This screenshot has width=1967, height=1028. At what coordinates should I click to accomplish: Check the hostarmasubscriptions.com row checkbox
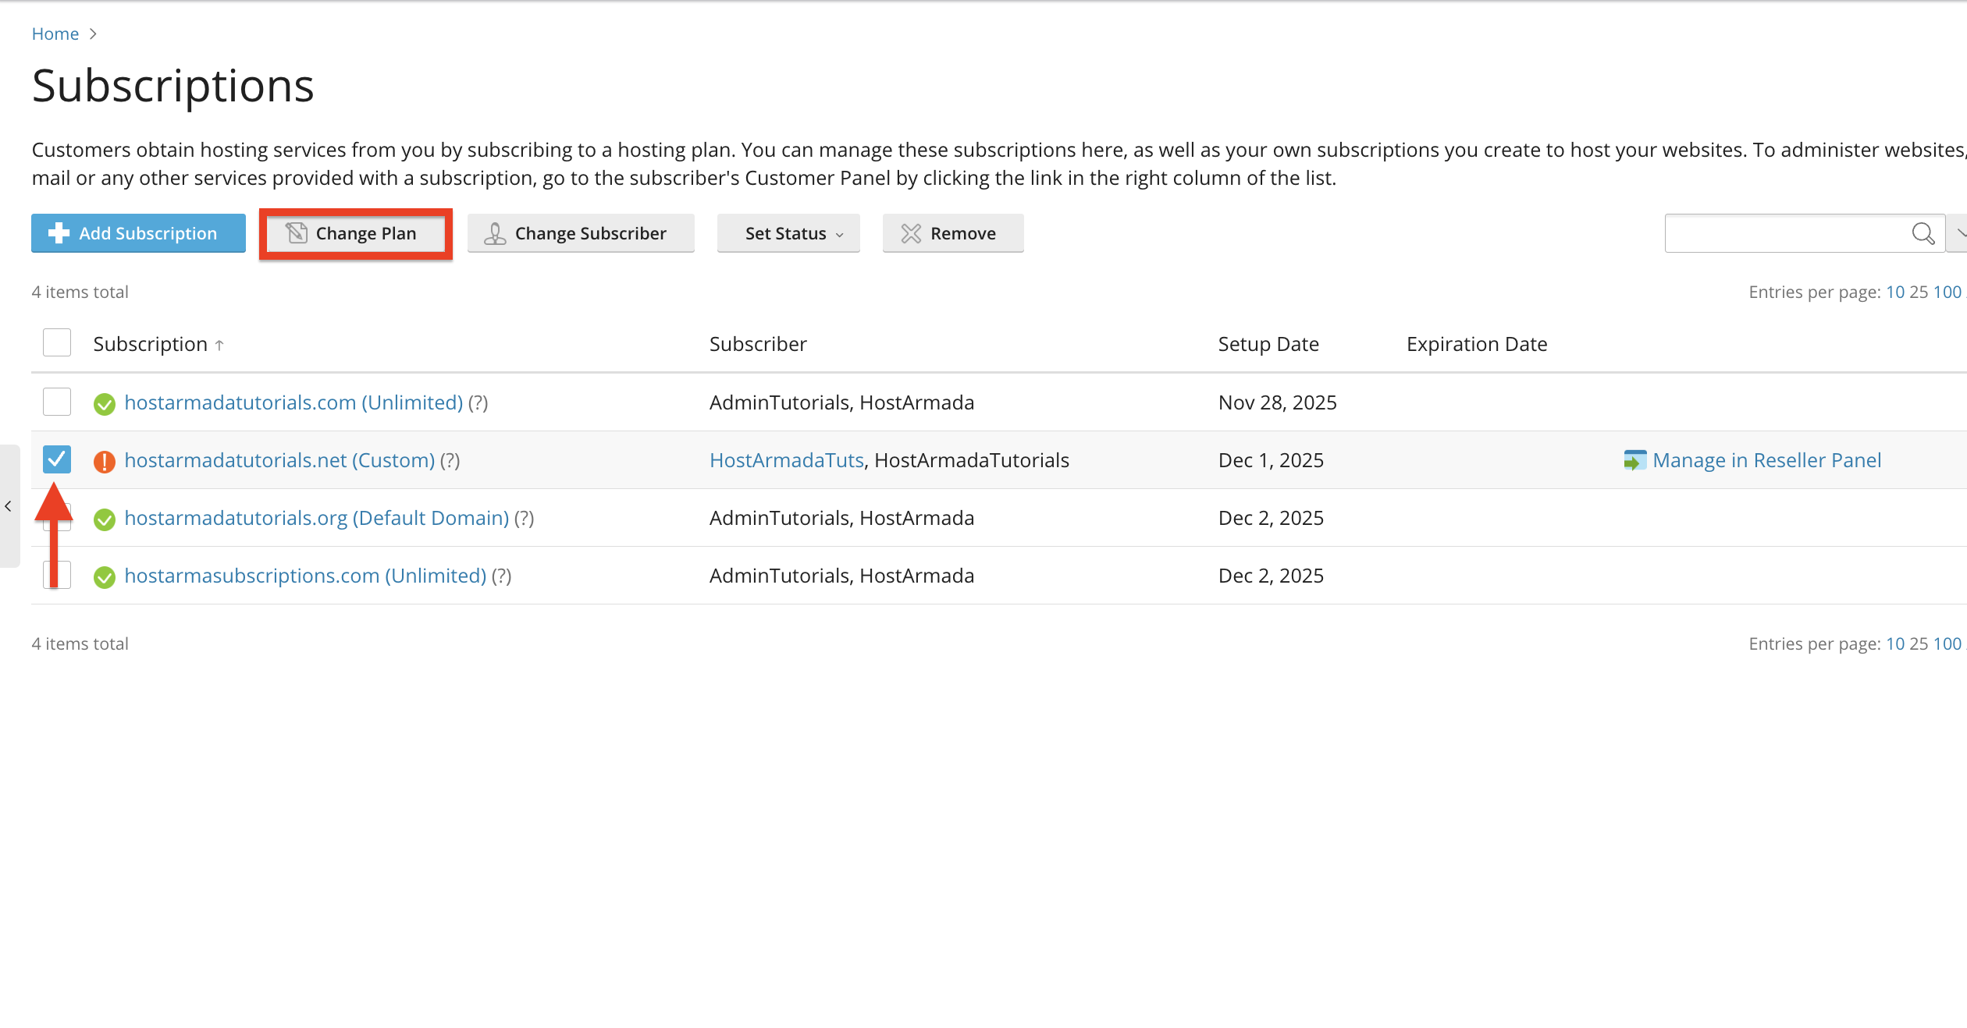[57, 575]
